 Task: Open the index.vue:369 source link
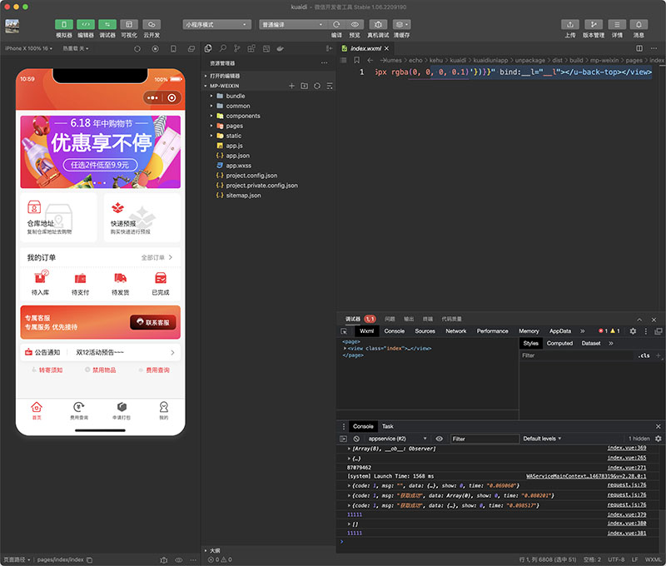point(627,448)
